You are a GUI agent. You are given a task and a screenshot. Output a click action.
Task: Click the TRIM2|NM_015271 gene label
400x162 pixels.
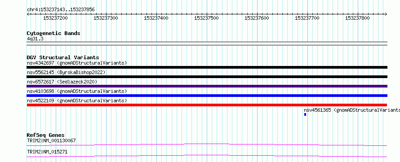(47, 152)
